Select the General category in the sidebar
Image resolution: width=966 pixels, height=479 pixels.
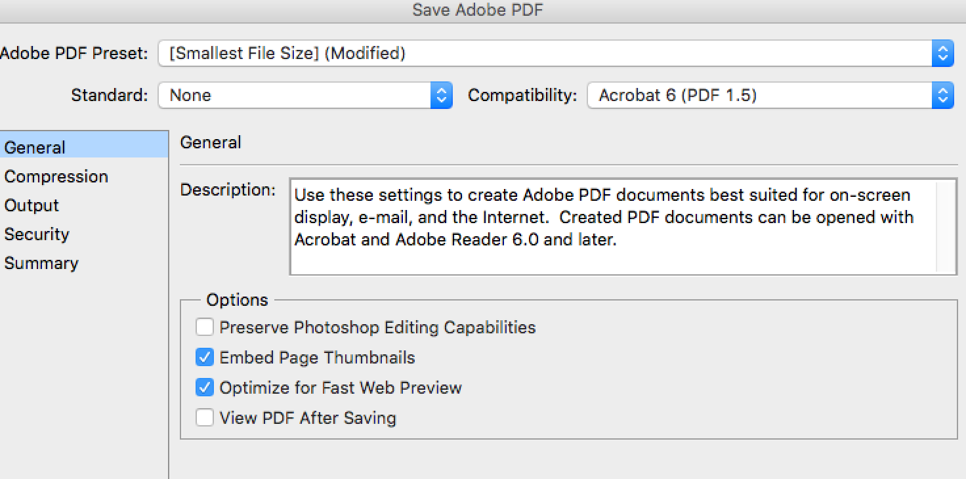[x=35, y=148]
